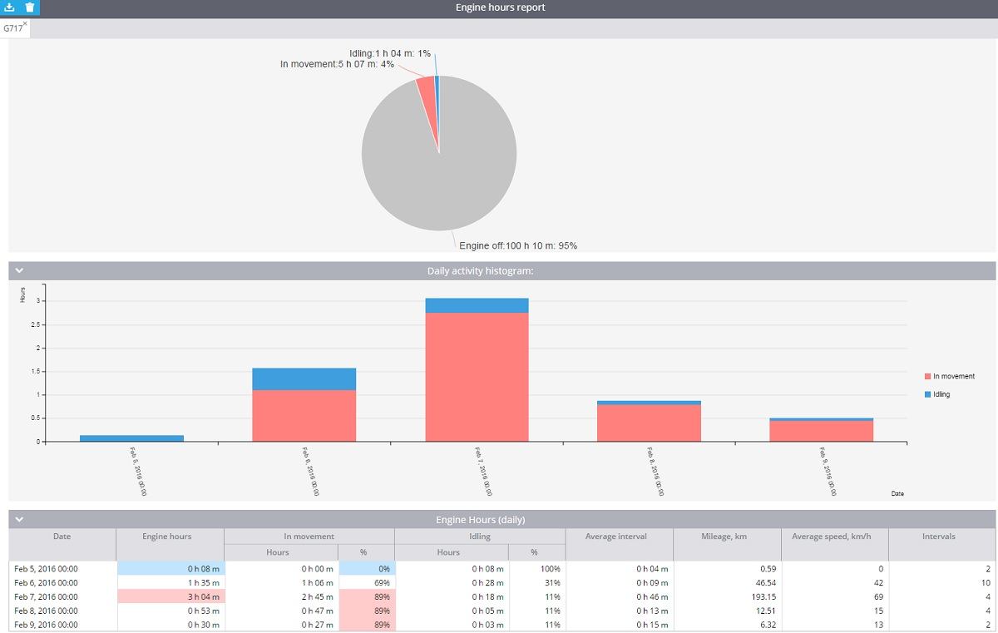Toggle the In movement legend entry
This screenshot has height=633, width=998.
(949, 376)
